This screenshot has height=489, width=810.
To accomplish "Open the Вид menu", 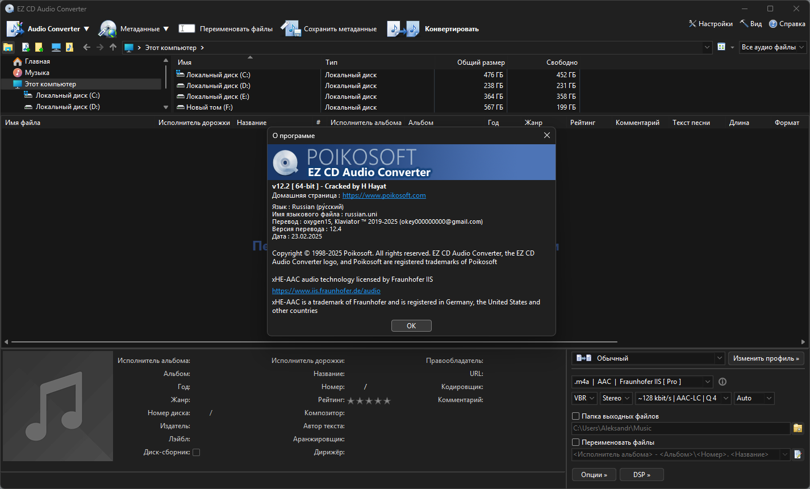I will pyautogui.click(x=751, y=24).
